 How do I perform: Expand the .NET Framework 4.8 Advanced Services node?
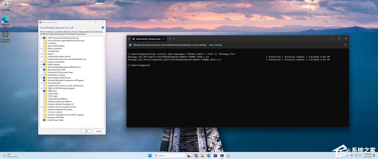41,38
